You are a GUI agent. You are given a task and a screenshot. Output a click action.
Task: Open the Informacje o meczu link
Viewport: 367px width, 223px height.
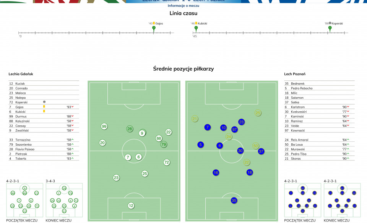click(x=183, y=6)
